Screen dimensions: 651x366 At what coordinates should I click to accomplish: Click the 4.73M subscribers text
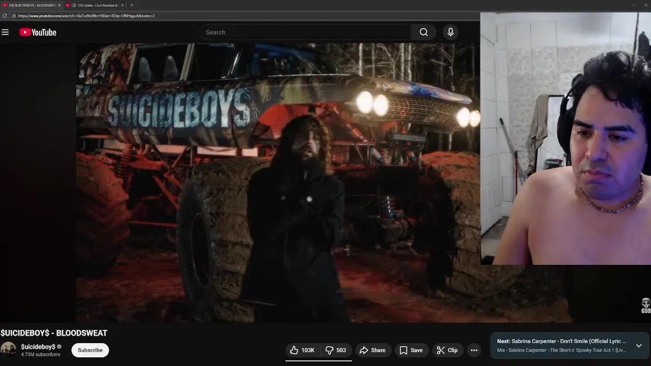[41, 354]
